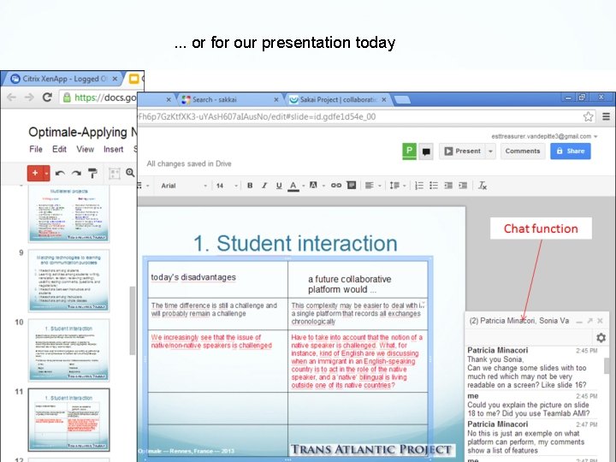Viewport: 616px width, 462px height.
Task: Apply a numbered list
Action: [419, 186]
